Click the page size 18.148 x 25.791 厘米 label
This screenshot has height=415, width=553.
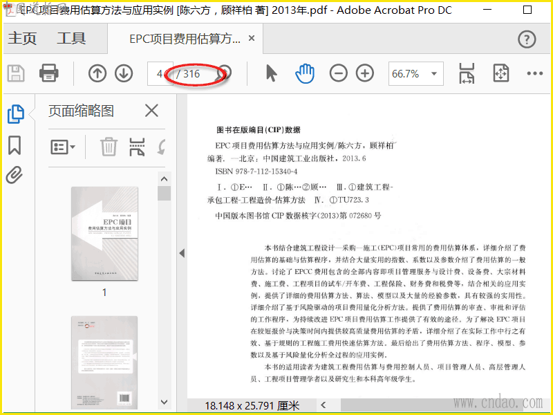252,405
